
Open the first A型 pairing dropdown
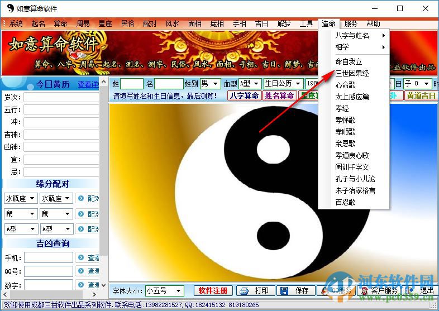[21, 229]
